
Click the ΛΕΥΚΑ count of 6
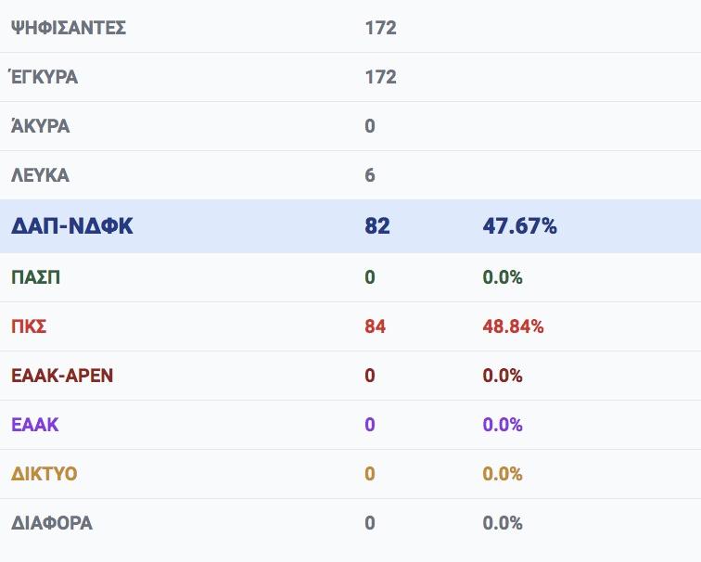(370, 175)
